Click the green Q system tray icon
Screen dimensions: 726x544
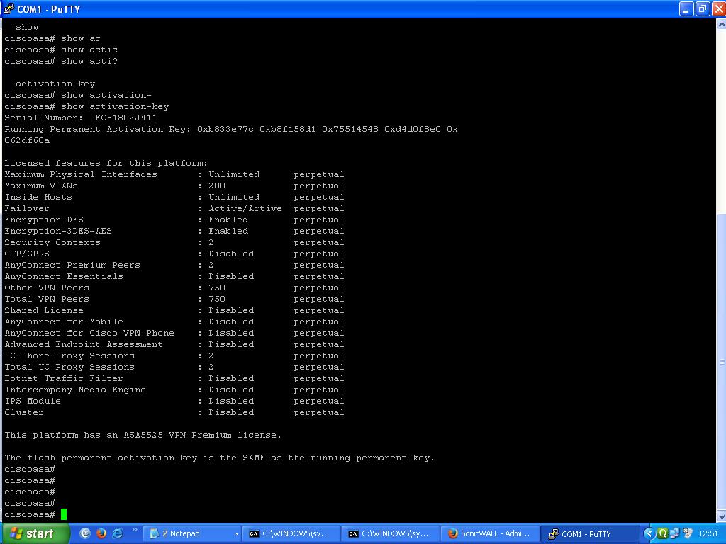663,533
